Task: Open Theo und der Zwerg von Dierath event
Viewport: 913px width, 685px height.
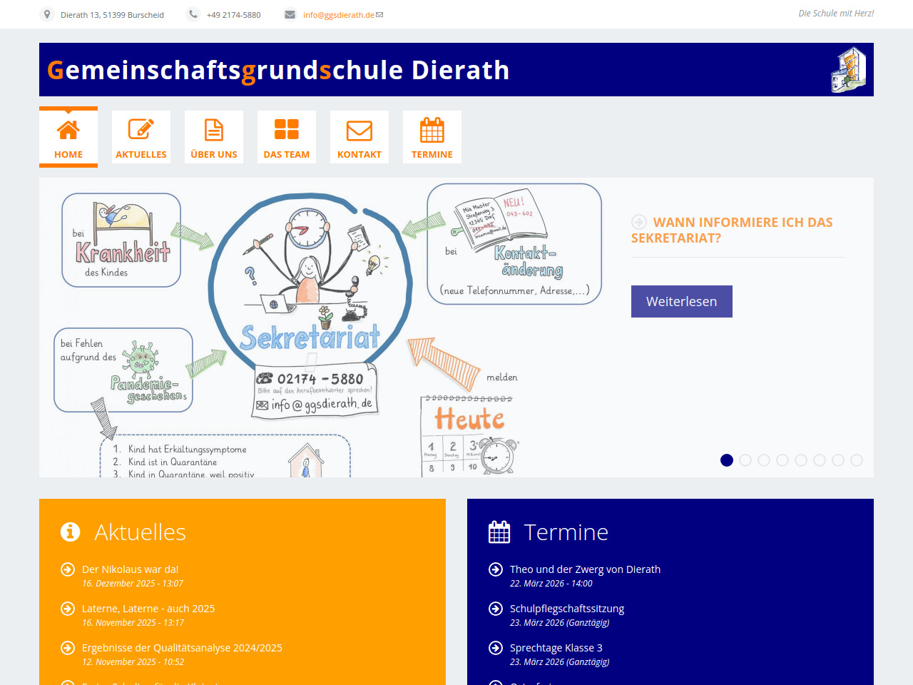Action: coord(585,569)
